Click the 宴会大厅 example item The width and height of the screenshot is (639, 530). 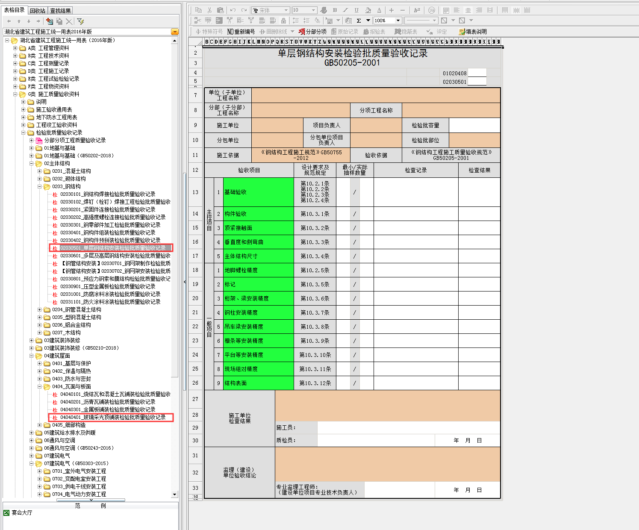point(22,512)
